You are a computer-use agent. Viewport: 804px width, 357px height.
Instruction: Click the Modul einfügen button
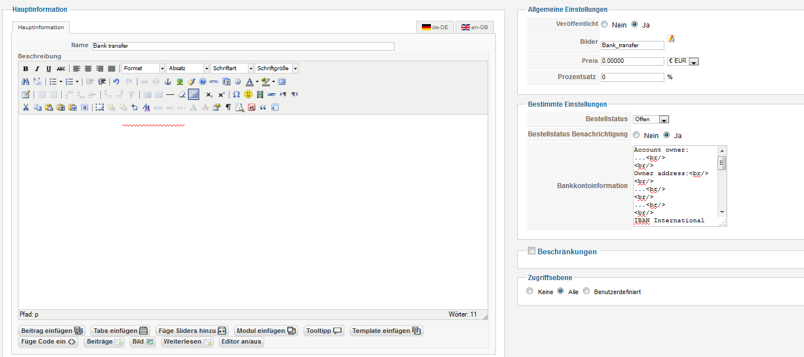coord(266,331)
